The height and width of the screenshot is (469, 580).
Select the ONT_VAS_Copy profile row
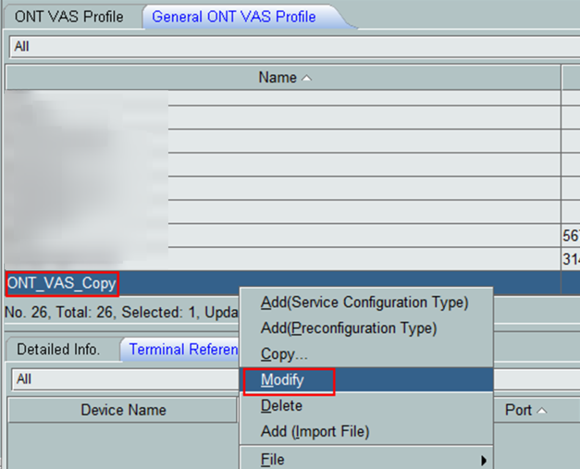click(x=61, y=283)
